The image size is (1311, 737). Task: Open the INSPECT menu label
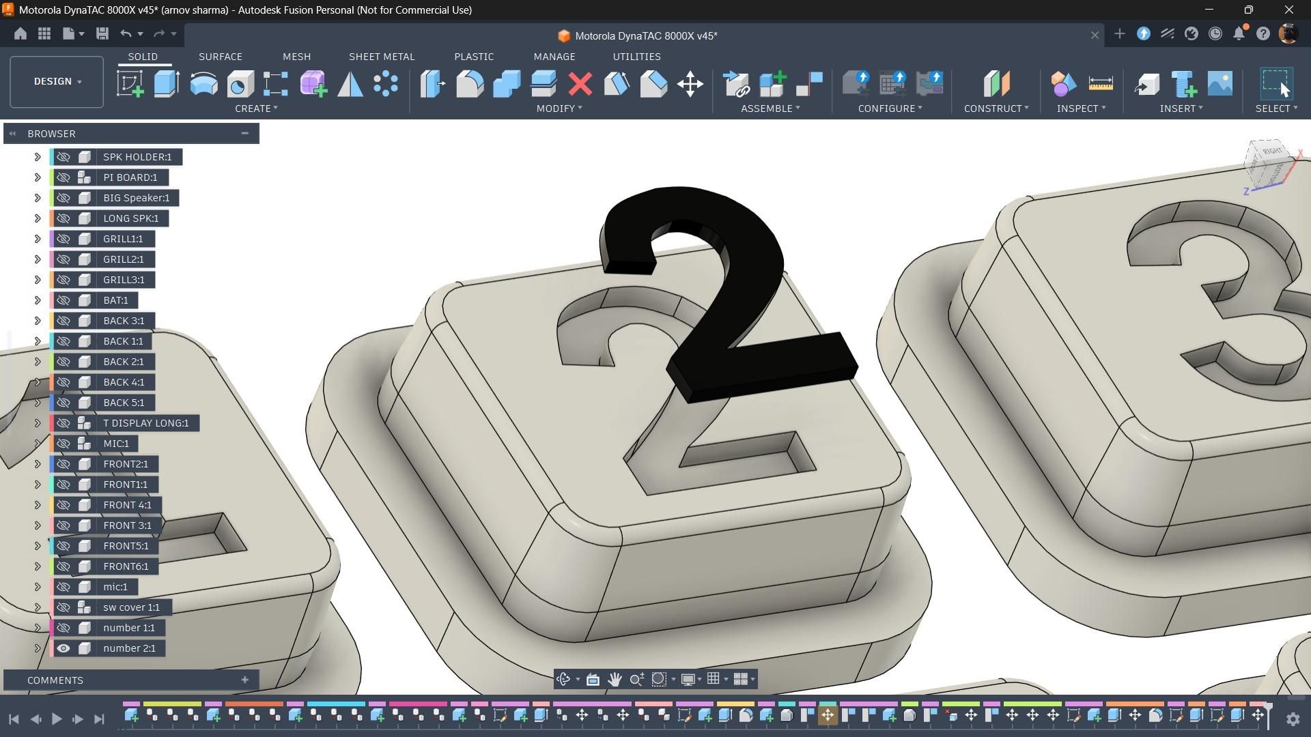tap(1082, 109)
